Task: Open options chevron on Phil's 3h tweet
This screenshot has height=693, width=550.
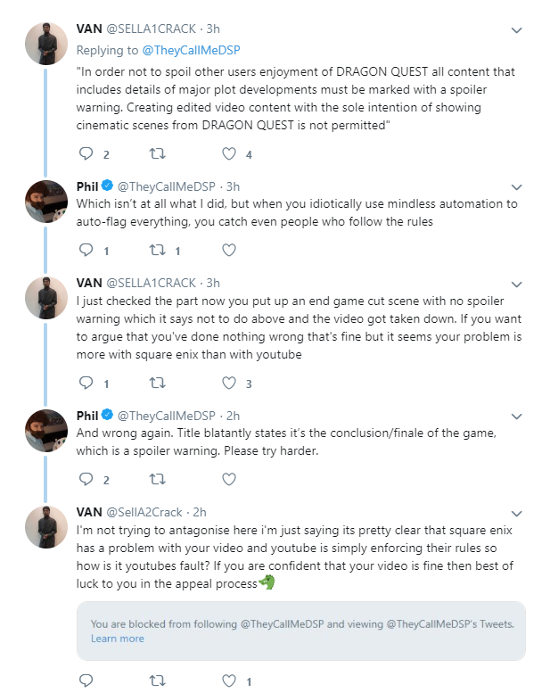Action: tap(516, 187)
